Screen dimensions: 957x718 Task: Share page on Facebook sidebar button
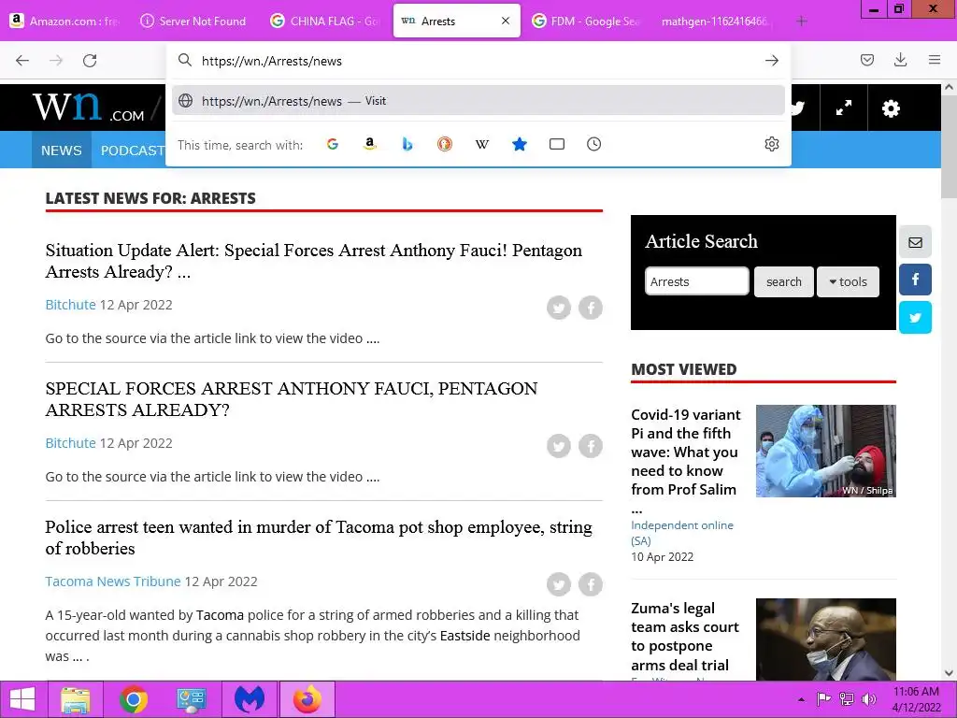coord(915,280)
